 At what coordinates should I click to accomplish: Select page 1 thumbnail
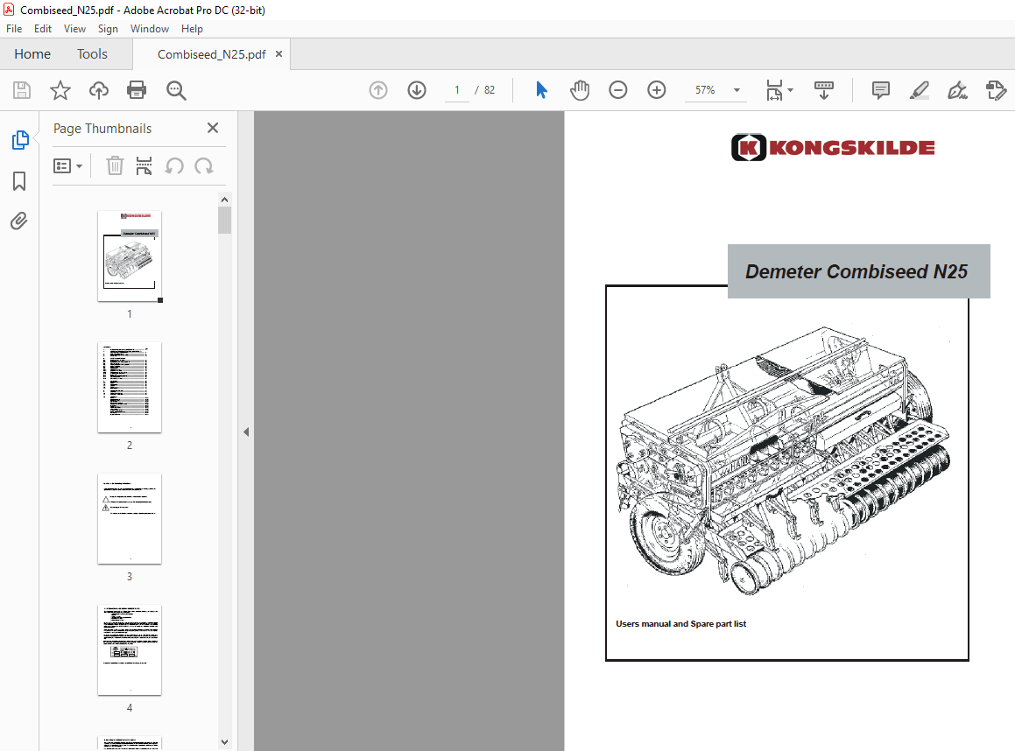click(130, 256)
